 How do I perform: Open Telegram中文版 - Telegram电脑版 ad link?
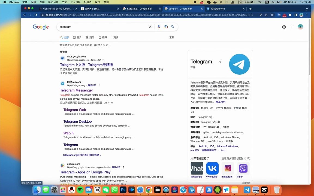[x=86, y=65]
